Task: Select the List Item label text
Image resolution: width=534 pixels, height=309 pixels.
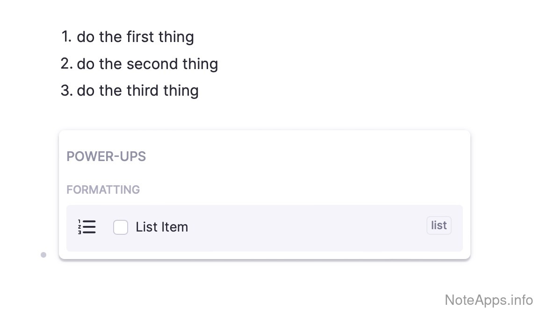Action: tap(162, 227)
